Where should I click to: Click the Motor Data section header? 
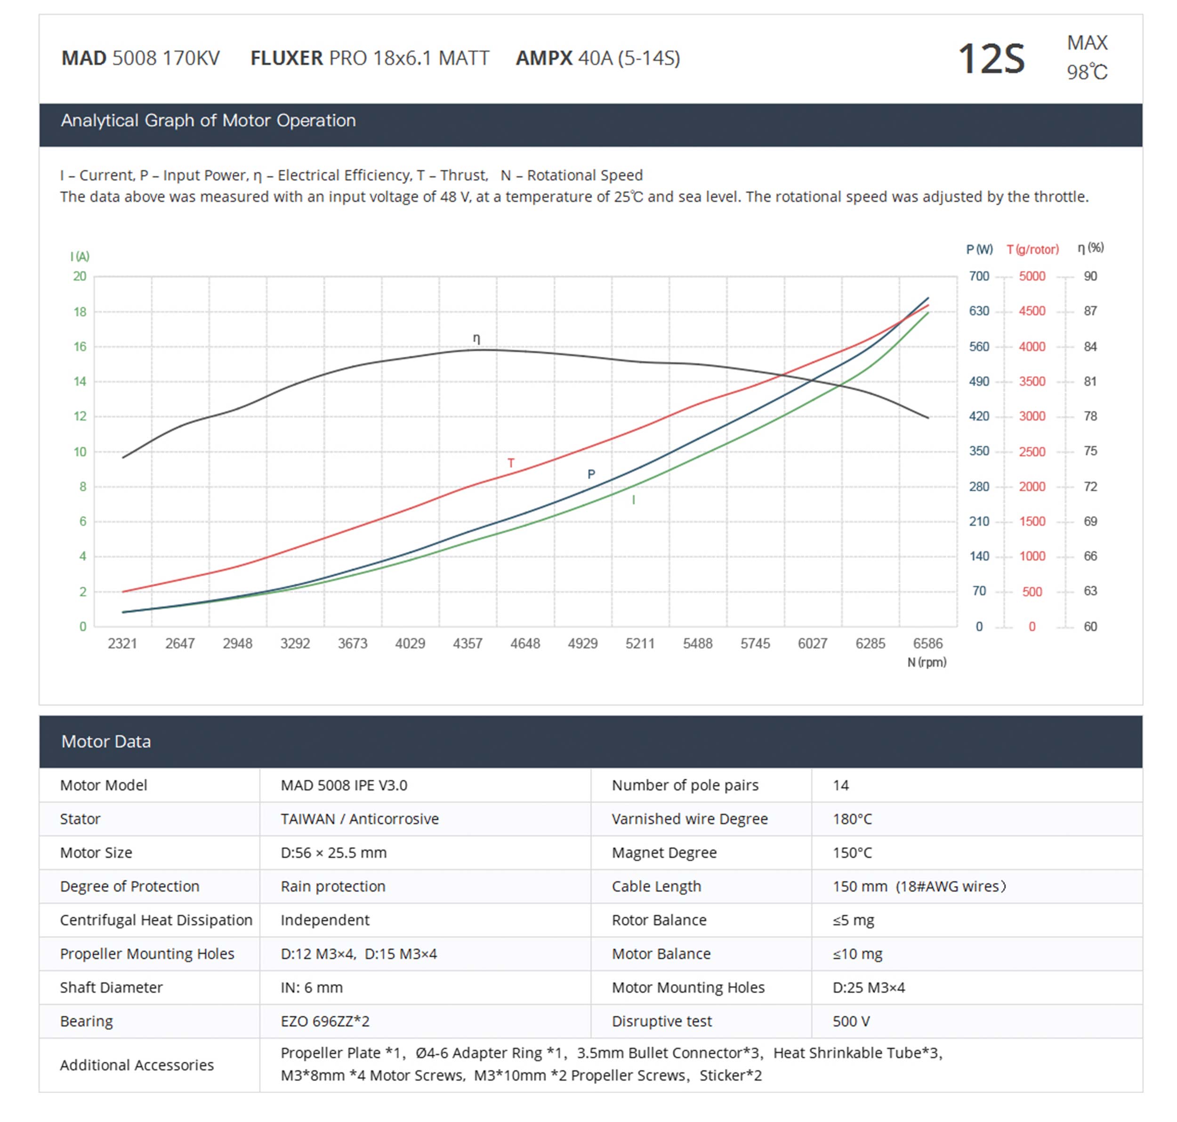106,742
